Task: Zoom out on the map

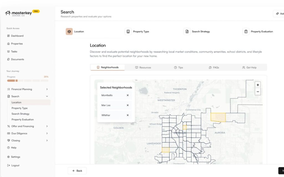Action: [258, 92]
